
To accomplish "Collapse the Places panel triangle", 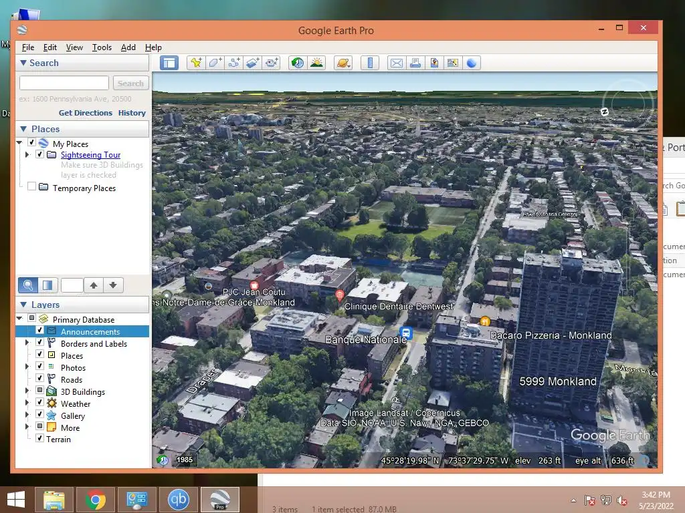I will pos(23,129).
